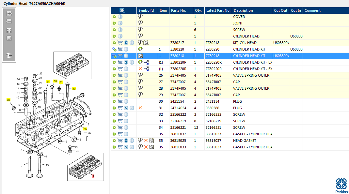
Task: Select red callout 1 on the diagram
Action: (93, 176)
